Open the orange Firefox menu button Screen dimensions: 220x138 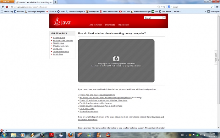[x=7, y=1]
